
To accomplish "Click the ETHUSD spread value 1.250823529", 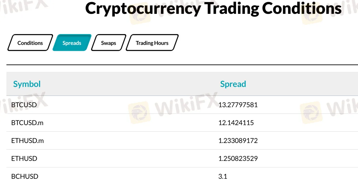I will click(x=238, y=158).
